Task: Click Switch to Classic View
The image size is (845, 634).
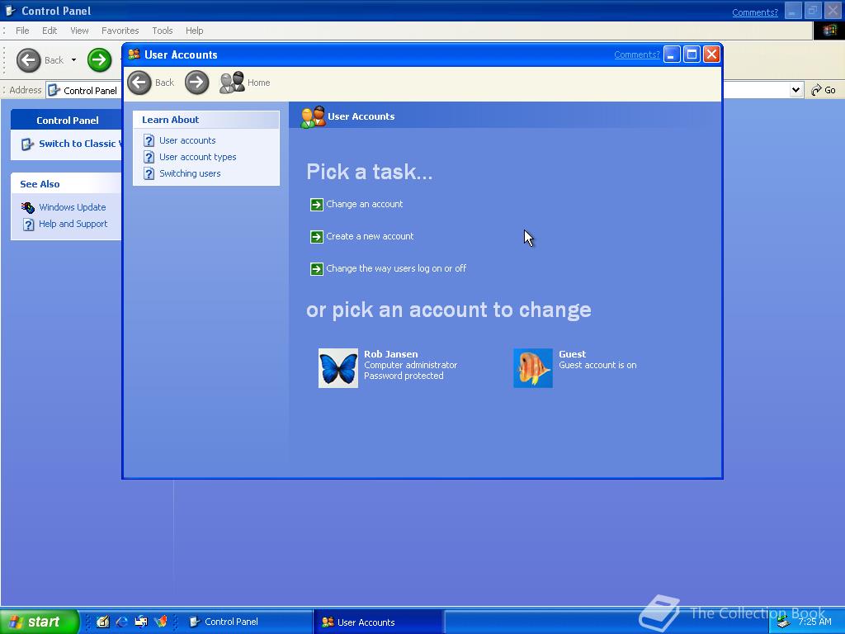Action: tap(68, 144)
